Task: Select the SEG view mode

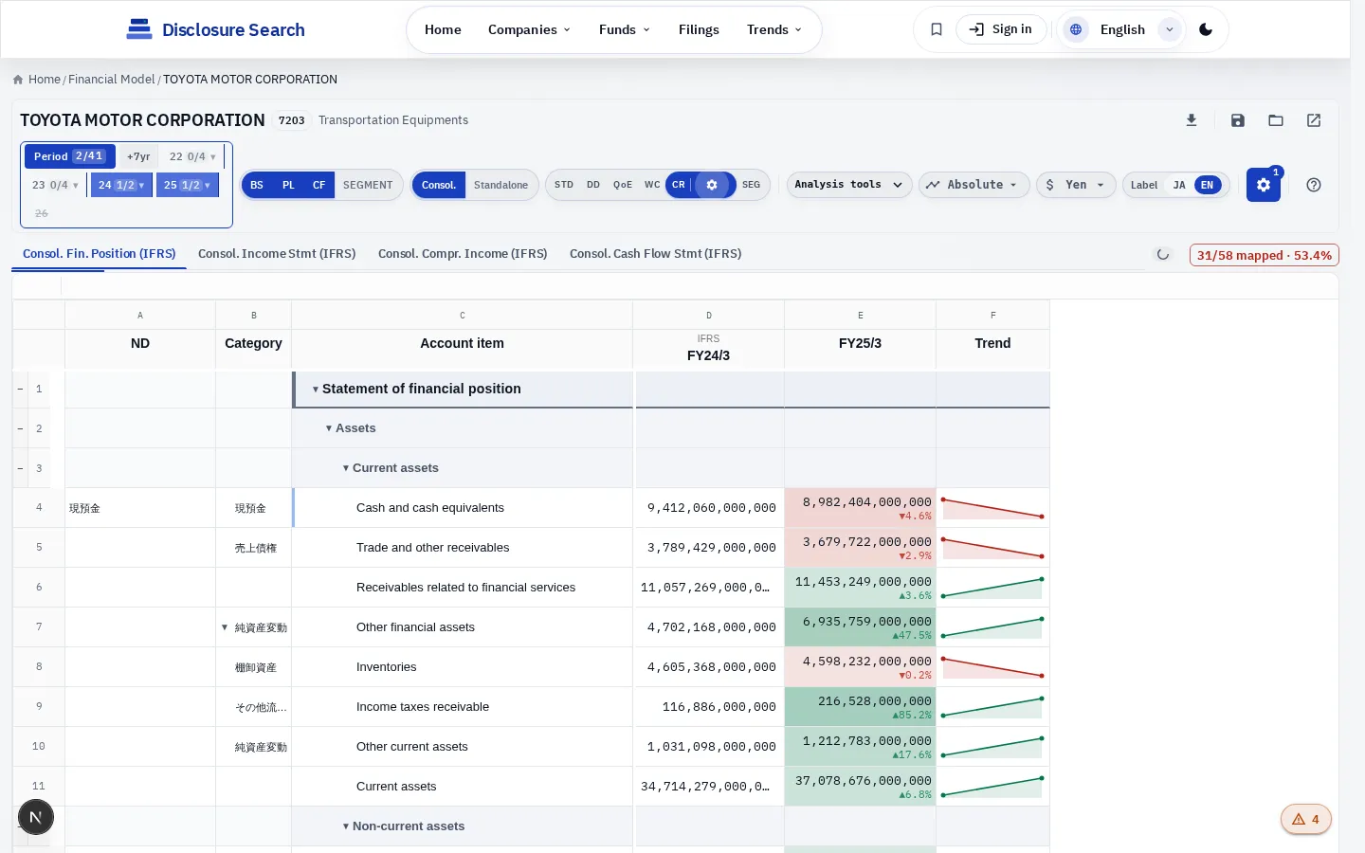Action: click(x=752, y=185)
